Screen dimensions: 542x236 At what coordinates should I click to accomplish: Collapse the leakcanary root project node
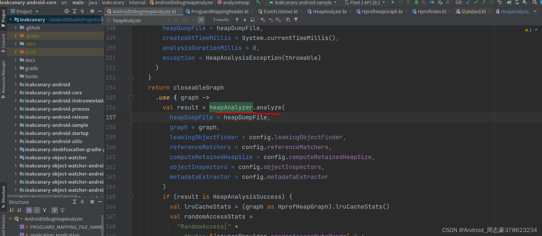11,19
